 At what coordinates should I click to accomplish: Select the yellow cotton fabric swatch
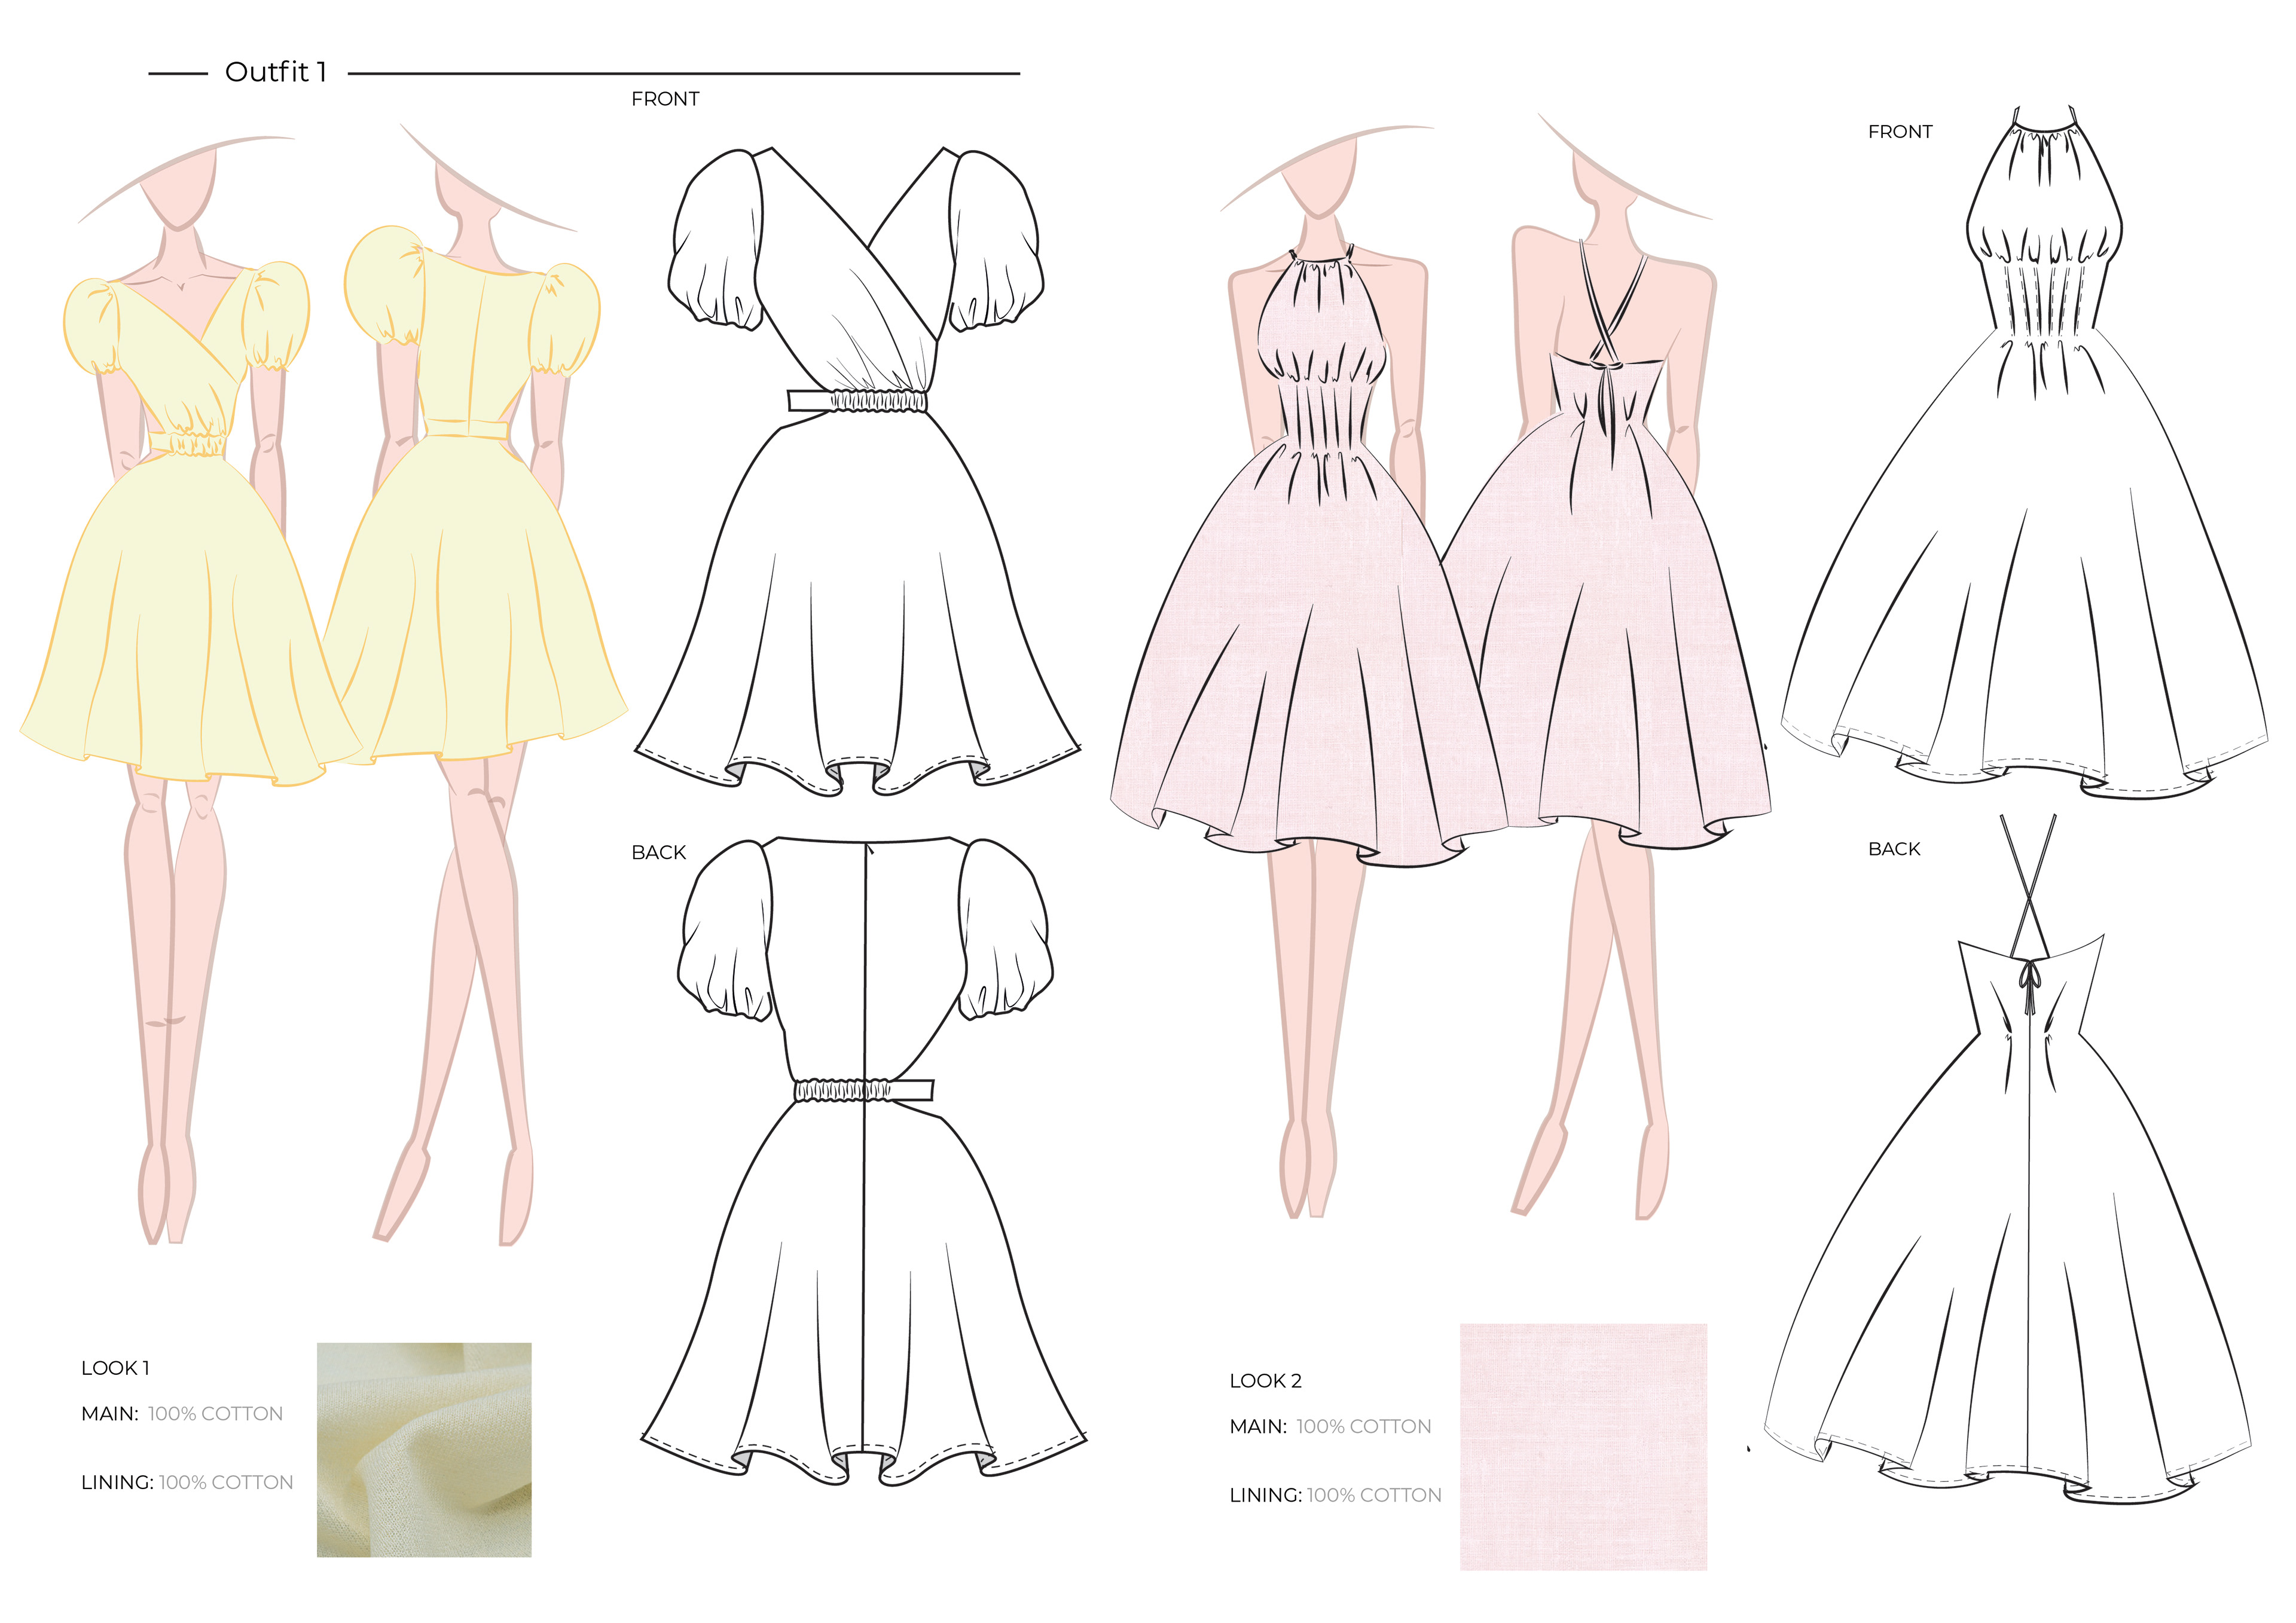pos(424,1450)
